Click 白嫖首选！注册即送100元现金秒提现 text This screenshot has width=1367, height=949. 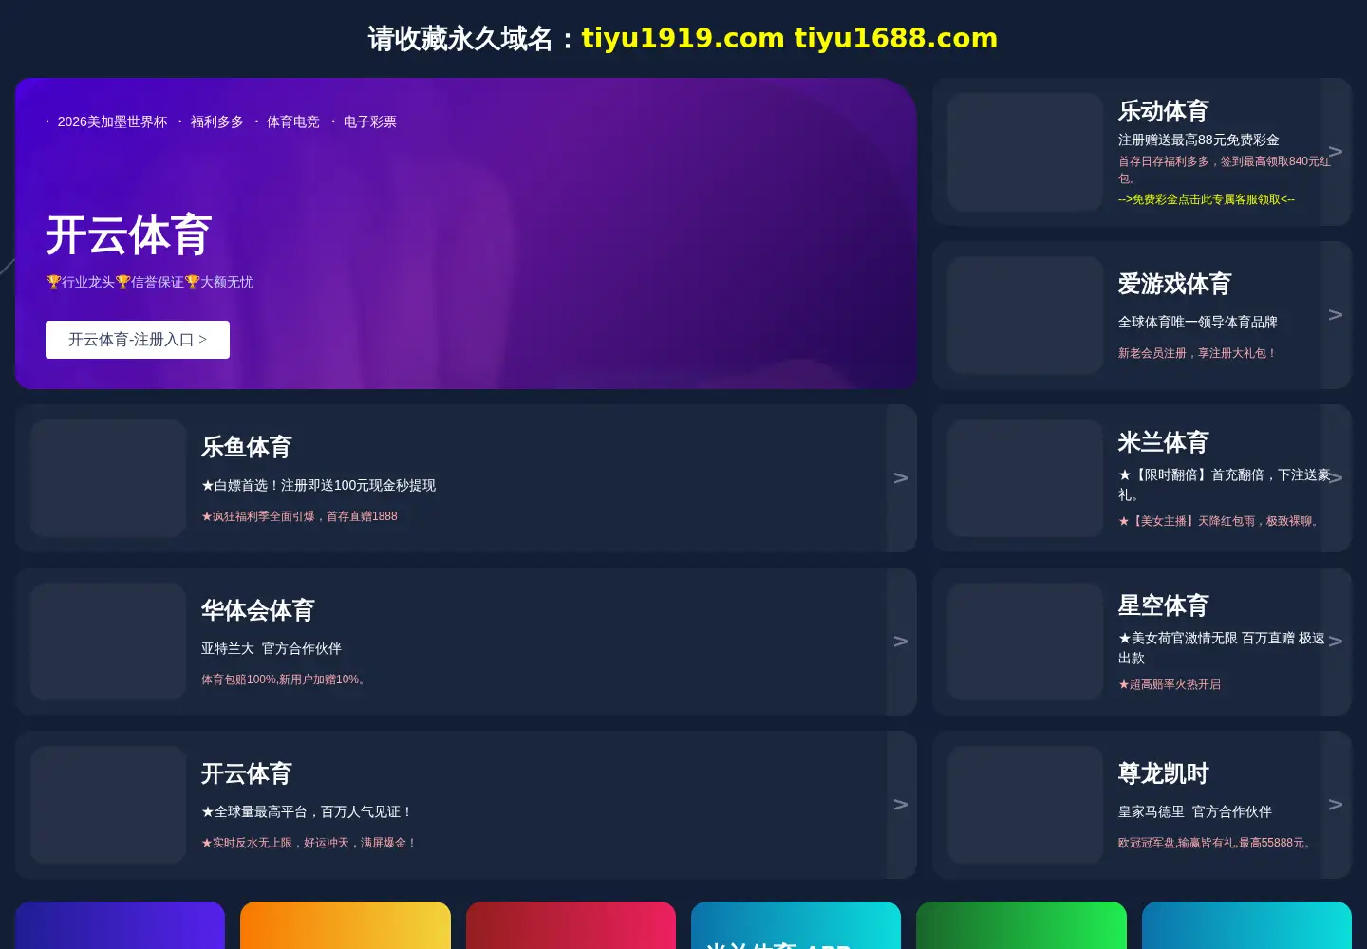tap(318, 485)
